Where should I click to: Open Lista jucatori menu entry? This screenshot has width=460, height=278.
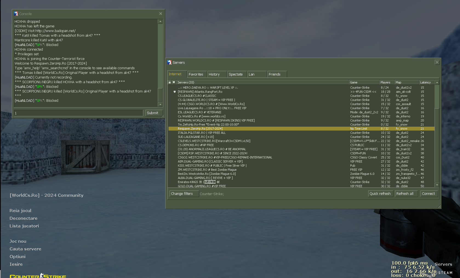point(24,226)
